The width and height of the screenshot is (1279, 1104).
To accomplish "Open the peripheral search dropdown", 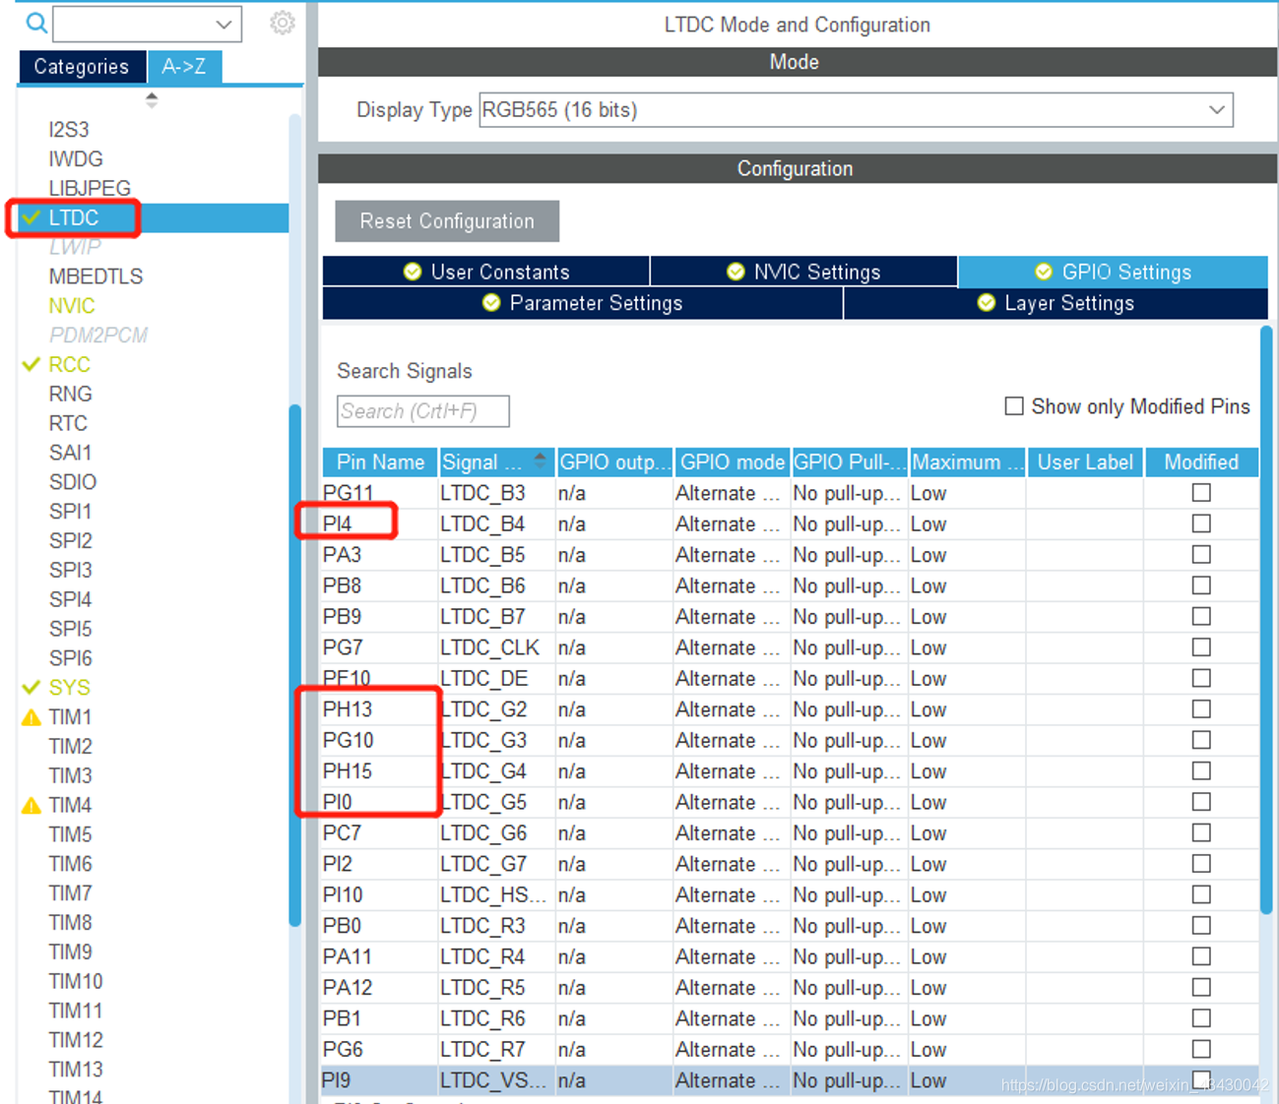I will [x=224, y=24].
